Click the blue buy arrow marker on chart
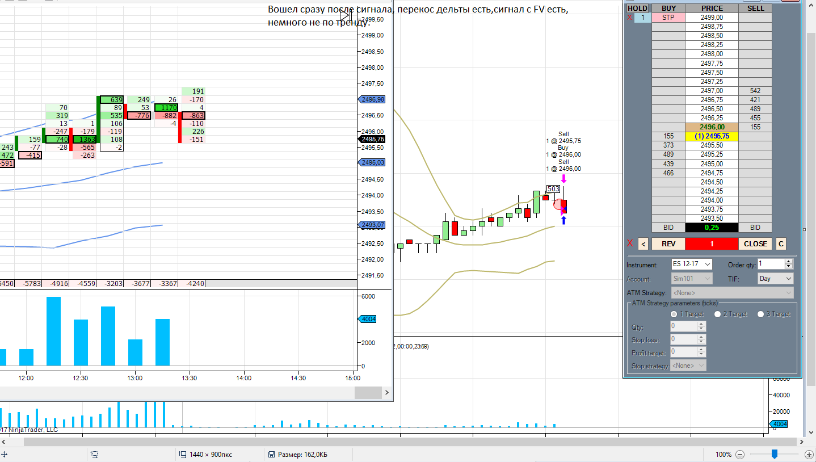This screenshot has height=462, width=816. click(x=563, y=220)
